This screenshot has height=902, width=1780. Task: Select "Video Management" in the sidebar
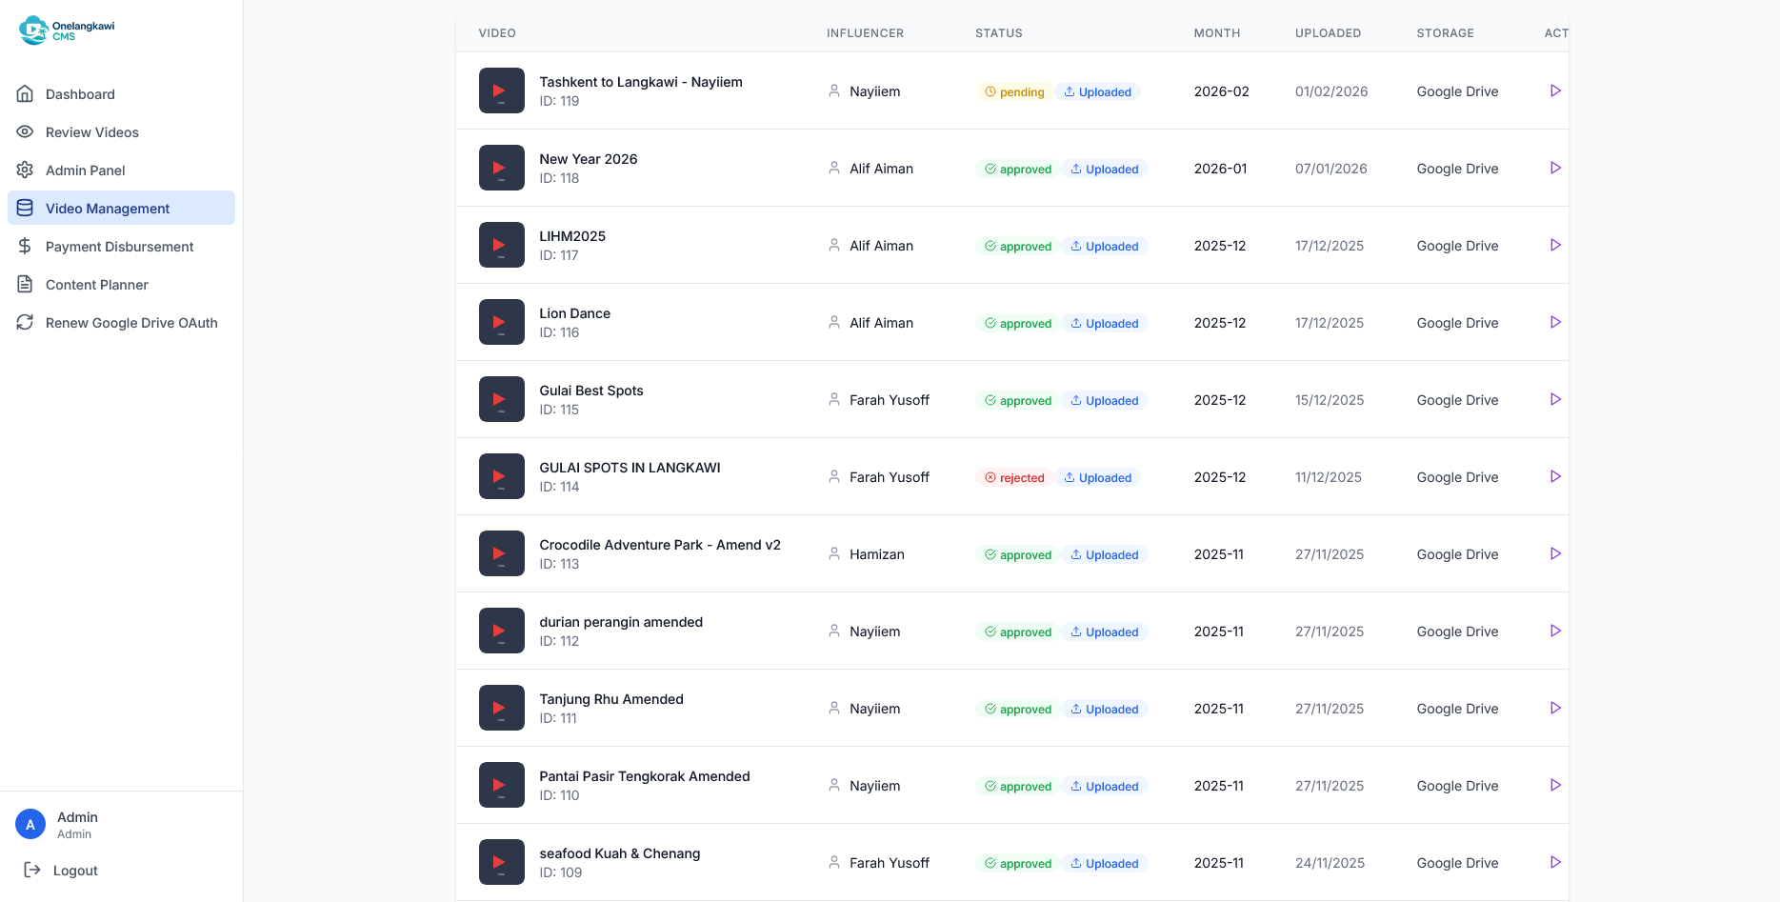[x=107, y=208]
